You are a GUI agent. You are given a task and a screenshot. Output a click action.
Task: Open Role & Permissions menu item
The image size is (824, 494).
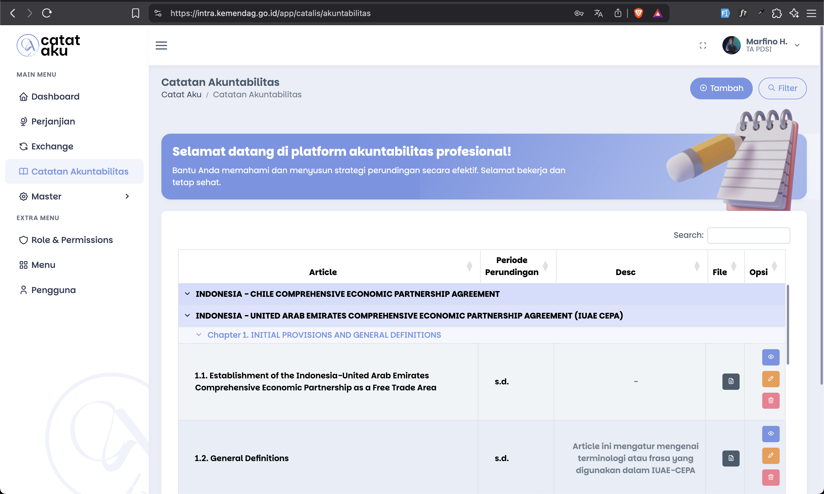74,240
